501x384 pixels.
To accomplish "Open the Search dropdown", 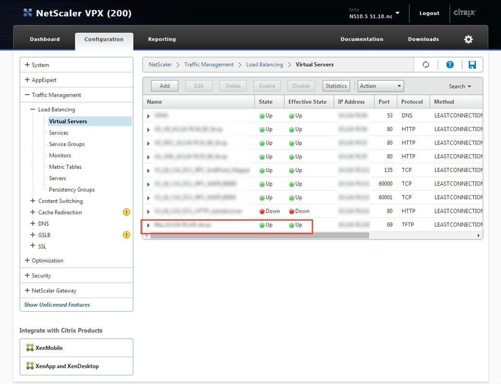I will pos(460,86).
